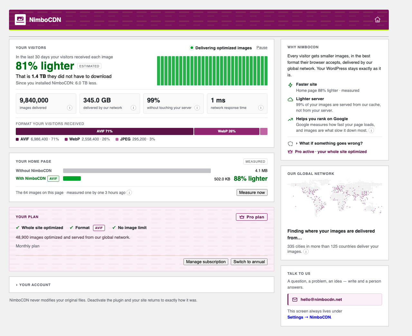This screenshot has width=412, height=336.
Task: Click the JPEG legend color square
Action: (117, 139)
